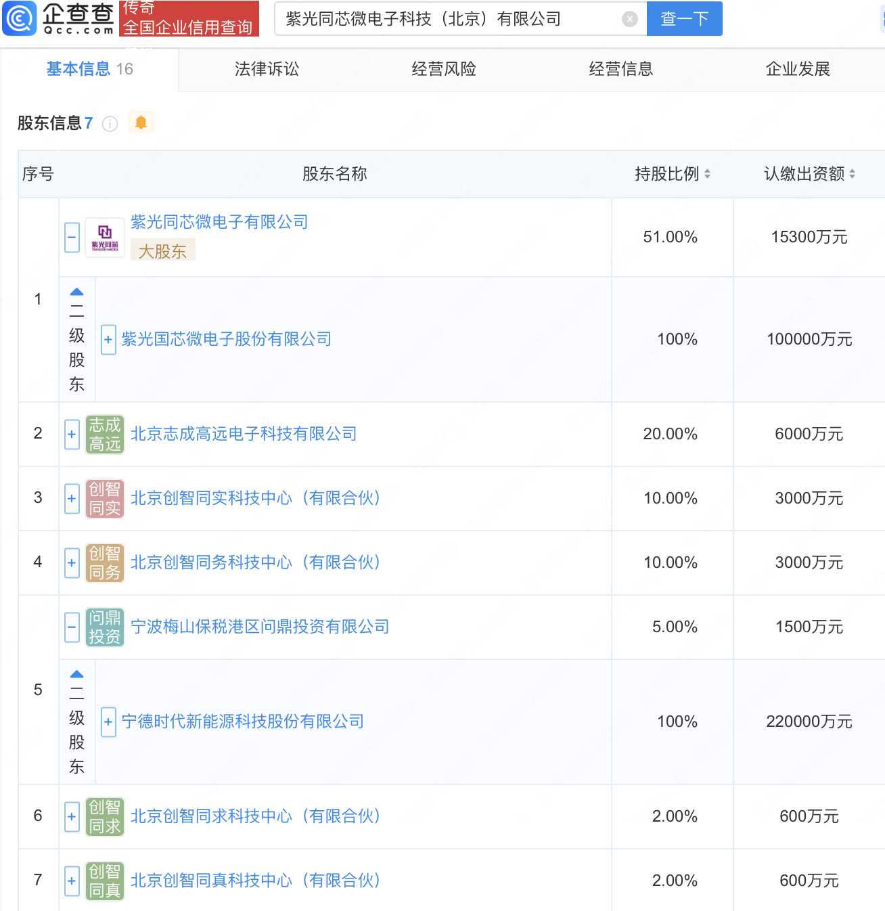
Task: Switch to the 法律诉讼 tab
Action: point(267,69)
